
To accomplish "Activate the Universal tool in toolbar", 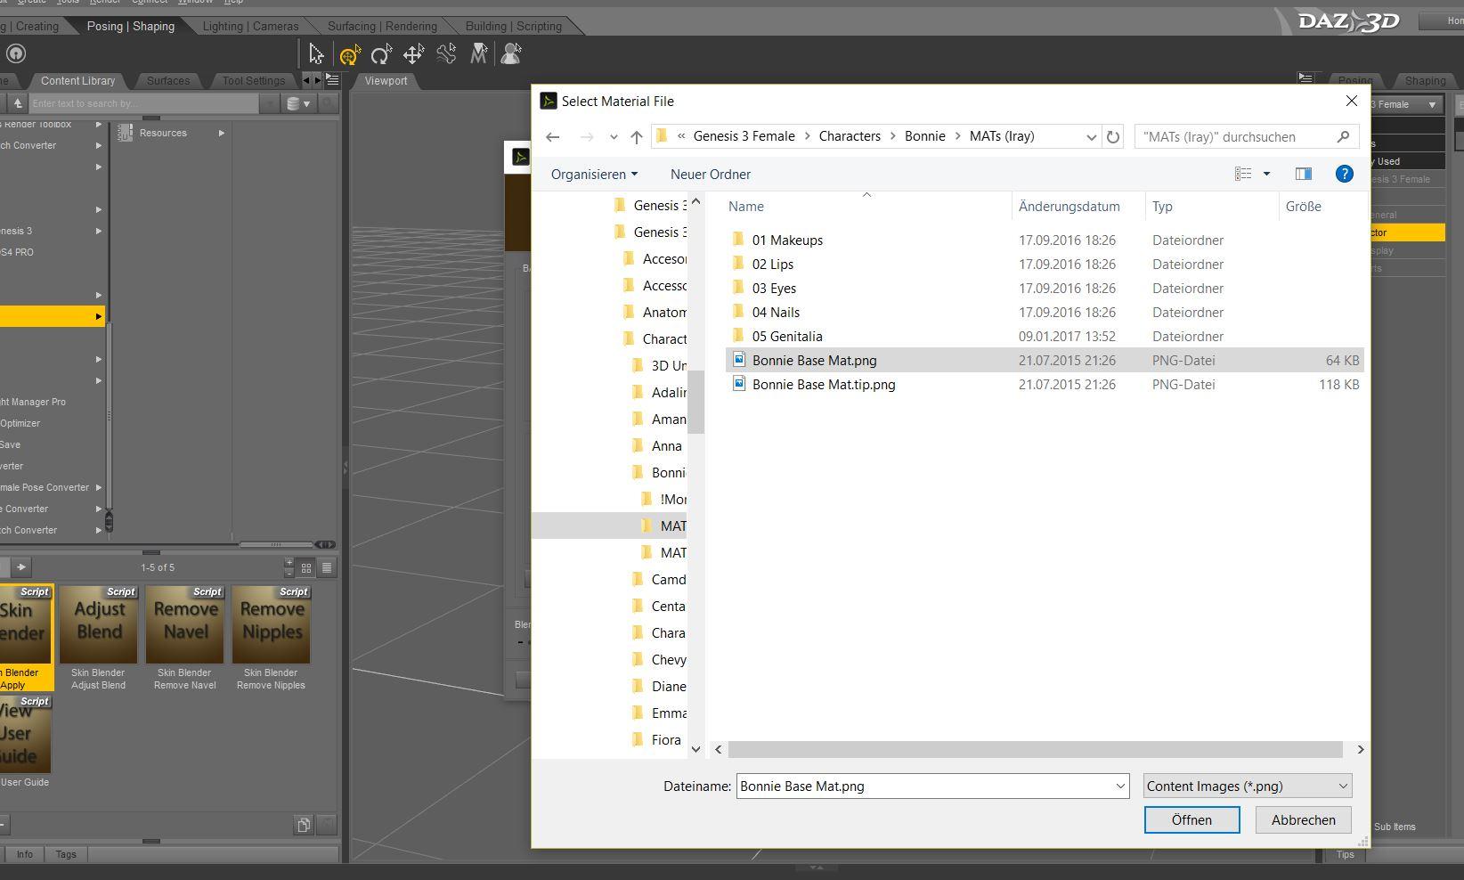I will [x=349, y=54].
